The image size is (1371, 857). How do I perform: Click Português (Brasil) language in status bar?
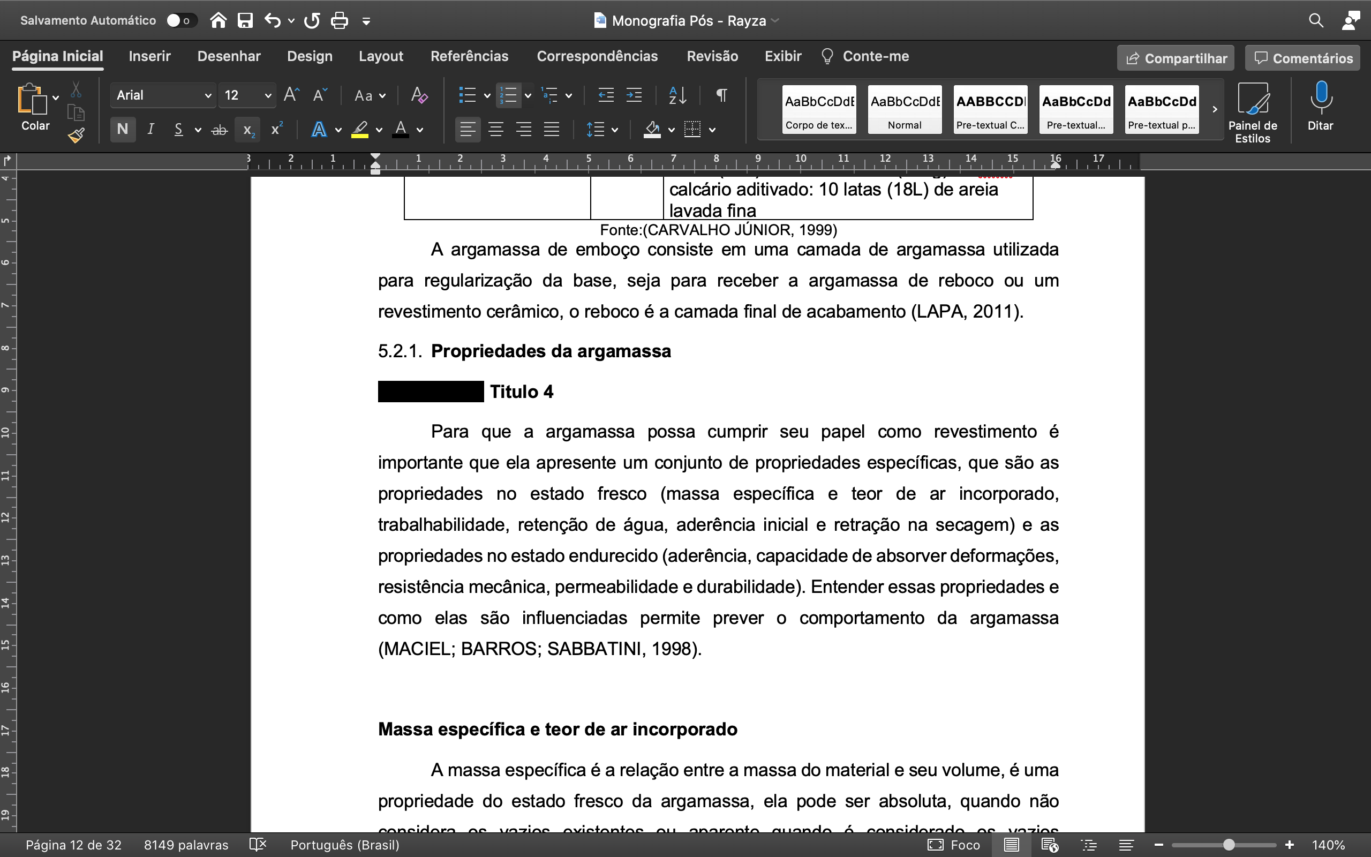[344, 845]
